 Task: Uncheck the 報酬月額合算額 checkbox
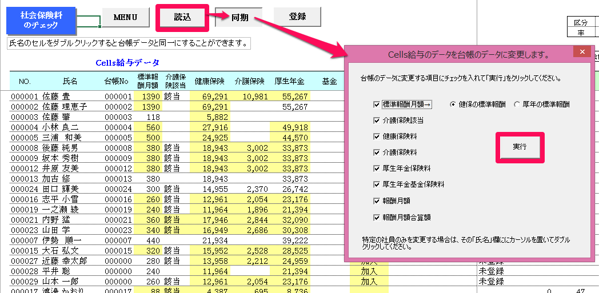point(377,218)
